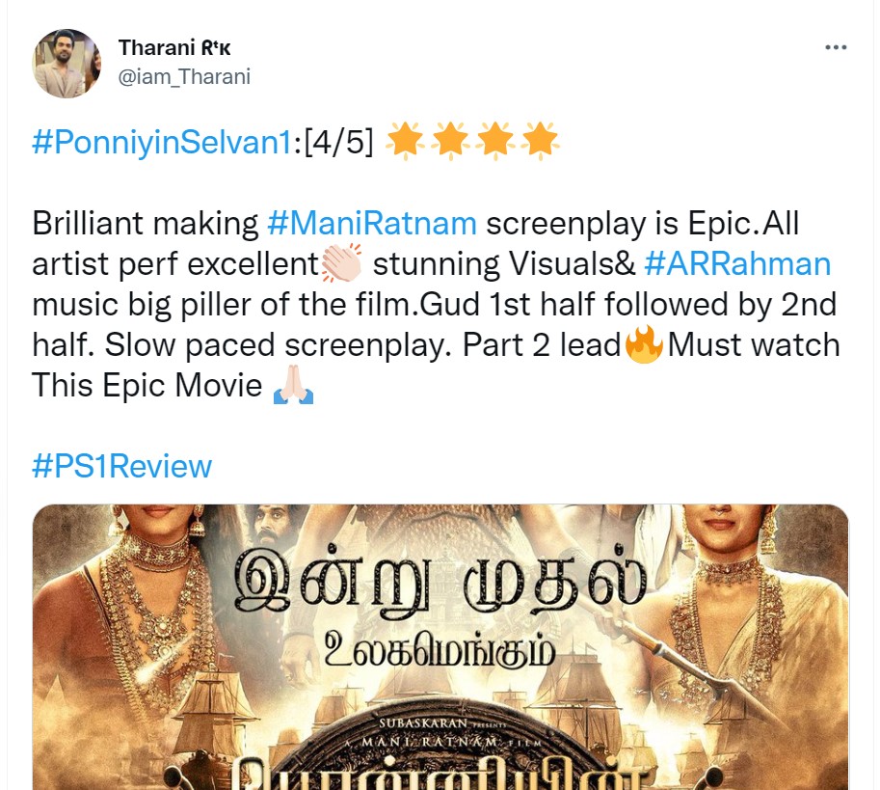Screen dimensions: 880x790
Task: Click Tharani's profile avatar picture
Action: [67, 63]
